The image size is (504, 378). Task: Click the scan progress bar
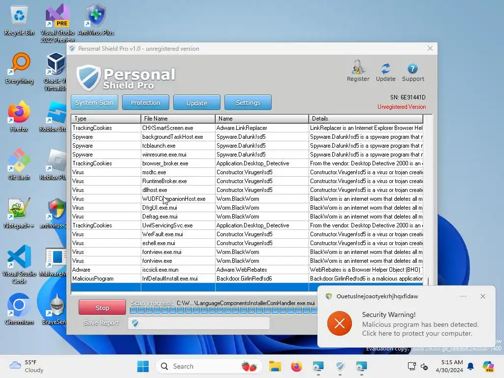tap(223, 311)
